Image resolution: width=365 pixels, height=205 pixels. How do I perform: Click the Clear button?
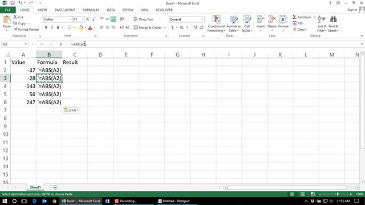pyautogui.click(x=300, y=30)
